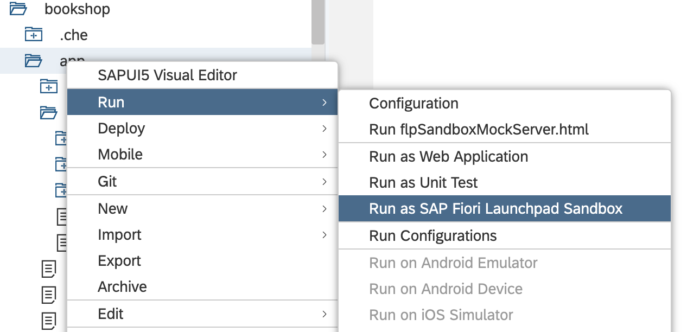Select Configuration in Run submenu

(x=505, y=103)
